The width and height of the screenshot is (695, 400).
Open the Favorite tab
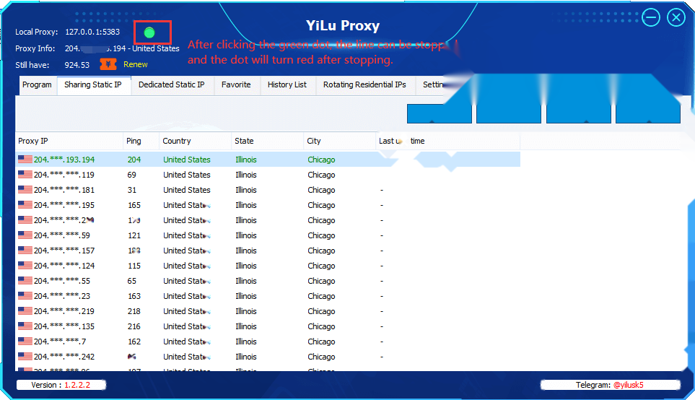(x=236, y=85)
